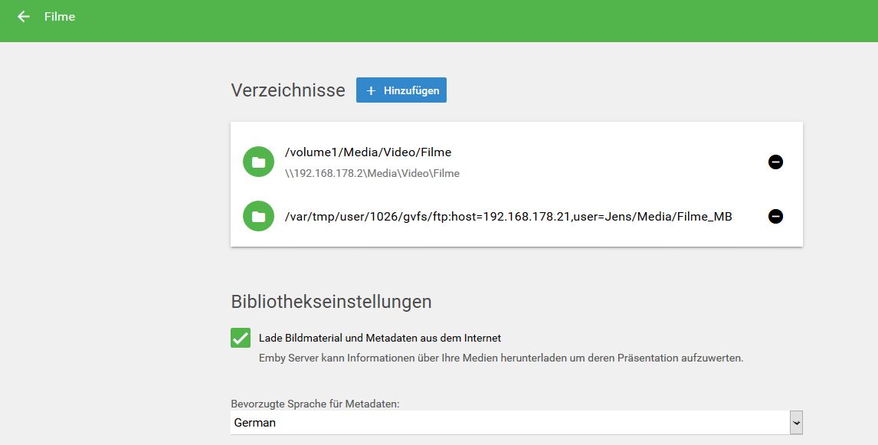This screenshot has width=878, height=445.
Task: Click the Emby Server description text
Action: 500,358
